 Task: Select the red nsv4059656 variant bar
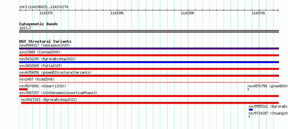click(x=149, y=76)
